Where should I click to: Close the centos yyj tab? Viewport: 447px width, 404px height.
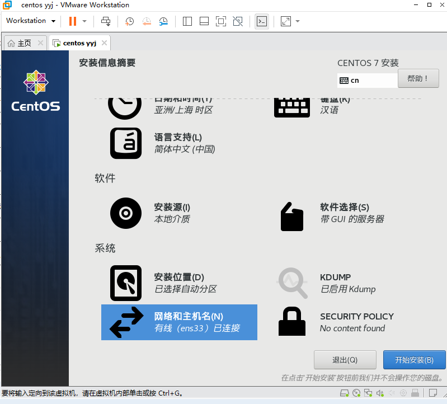point(105,43)
